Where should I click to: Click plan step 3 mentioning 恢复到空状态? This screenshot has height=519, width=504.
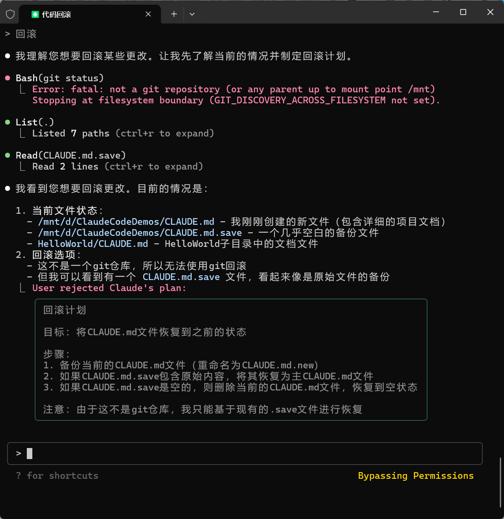tap(230, 387)
